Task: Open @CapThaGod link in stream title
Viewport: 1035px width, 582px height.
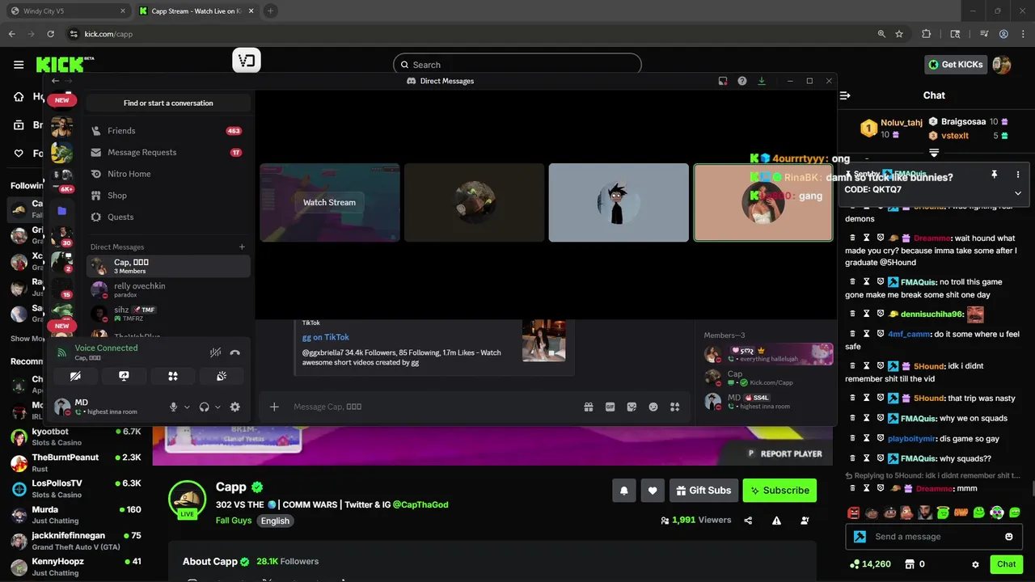Action: (420, 504)
